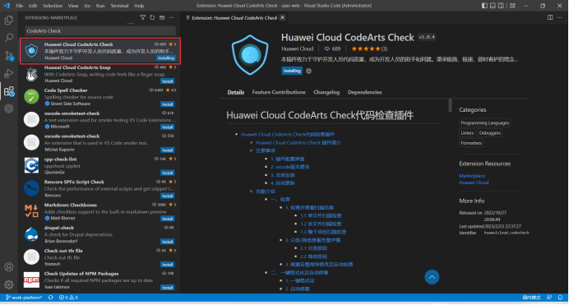569x305 pixels.
Task: Open Huawei Cloud link under Extension Resources
Action: coord(474,183)
